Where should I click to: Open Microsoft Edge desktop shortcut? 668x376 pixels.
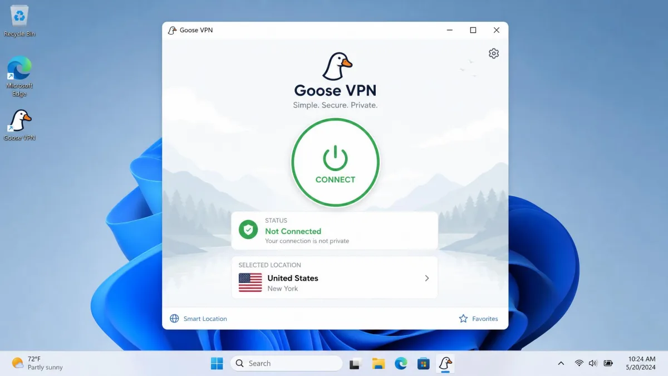pyautogui.click(x=19, y=77)
